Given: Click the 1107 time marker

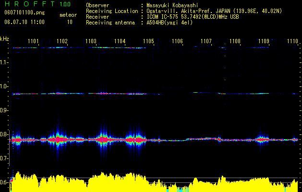Looking at the screenshot, I should tap(206, 41).
